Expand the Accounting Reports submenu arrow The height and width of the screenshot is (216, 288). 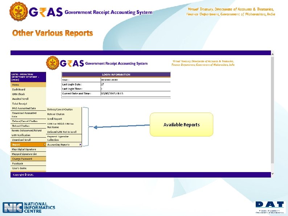pos(80,145)
